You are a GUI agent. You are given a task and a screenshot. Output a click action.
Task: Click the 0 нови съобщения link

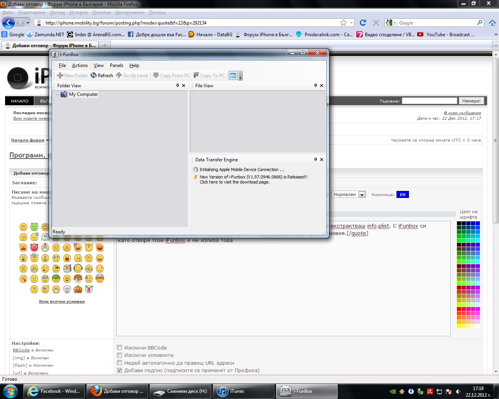pyautogui.click(x=462, y=113)
